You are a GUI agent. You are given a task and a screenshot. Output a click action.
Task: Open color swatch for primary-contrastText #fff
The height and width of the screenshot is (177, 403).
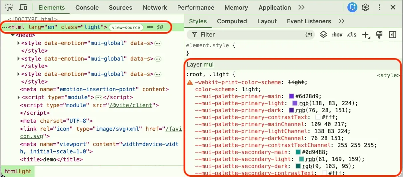[x=317, y=117]
